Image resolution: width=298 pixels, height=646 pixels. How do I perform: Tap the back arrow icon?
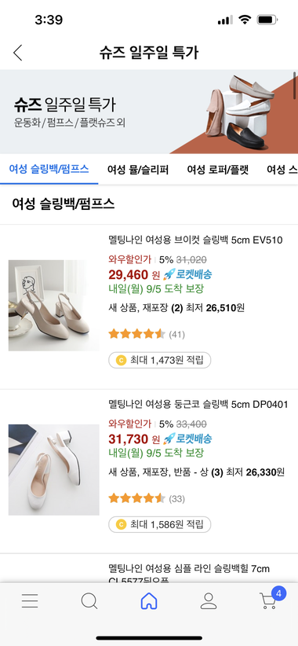pyautogui.click(x=17, y=53)
